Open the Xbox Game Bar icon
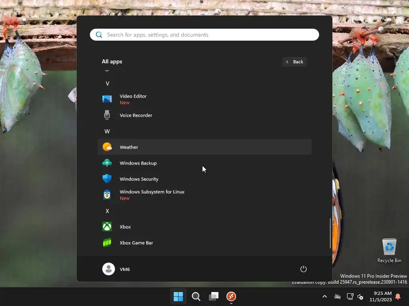Image resolution: width=409 pixels, height=306 pixels. [x=107, y=243]
